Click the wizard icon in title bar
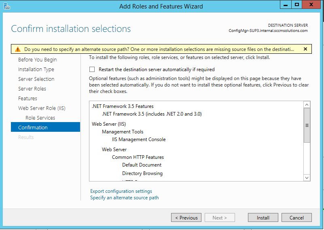Image resolution: width=324 pixels, height=230 pixels. 6,6
